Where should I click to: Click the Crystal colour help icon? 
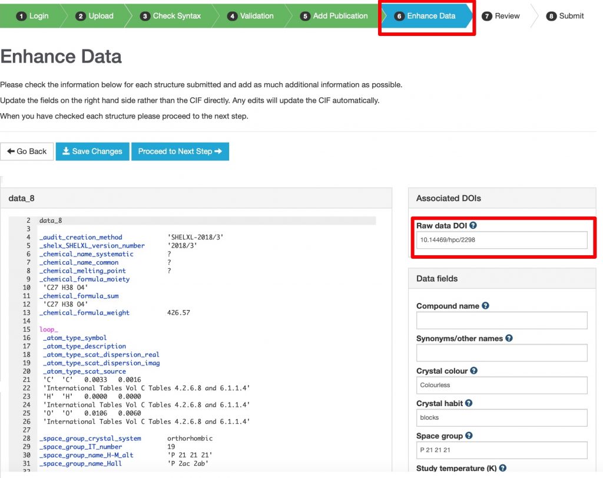click(x=473, y=371)
